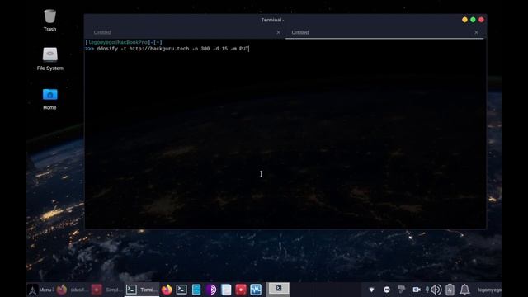The width and height of the screenshot is (528, 297).
Task: Open the blue notebook launcher icon
Action: point(196,290)
